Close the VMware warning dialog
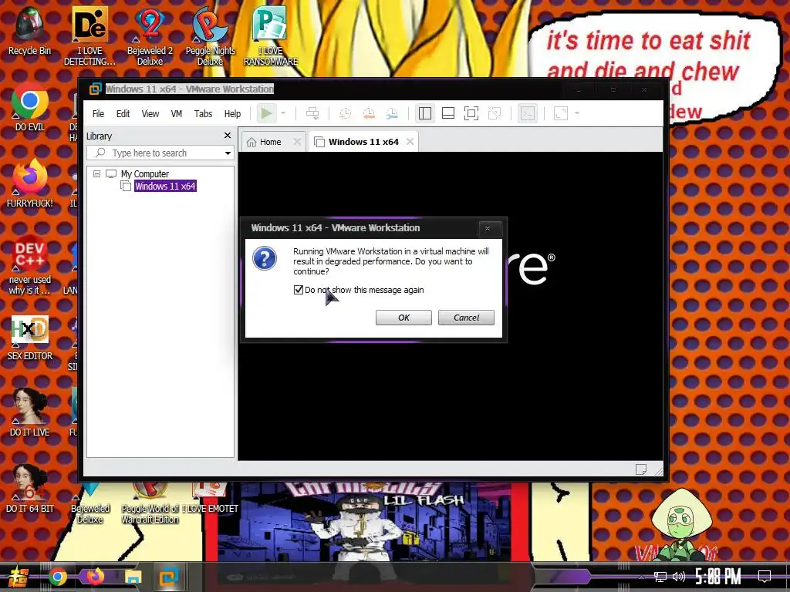This screenshot has width=790, height=592. [x=488, y=228]
